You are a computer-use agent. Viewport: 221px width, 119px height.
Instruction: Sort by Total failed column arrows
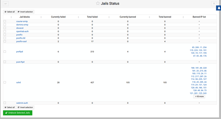click(109, 17)
